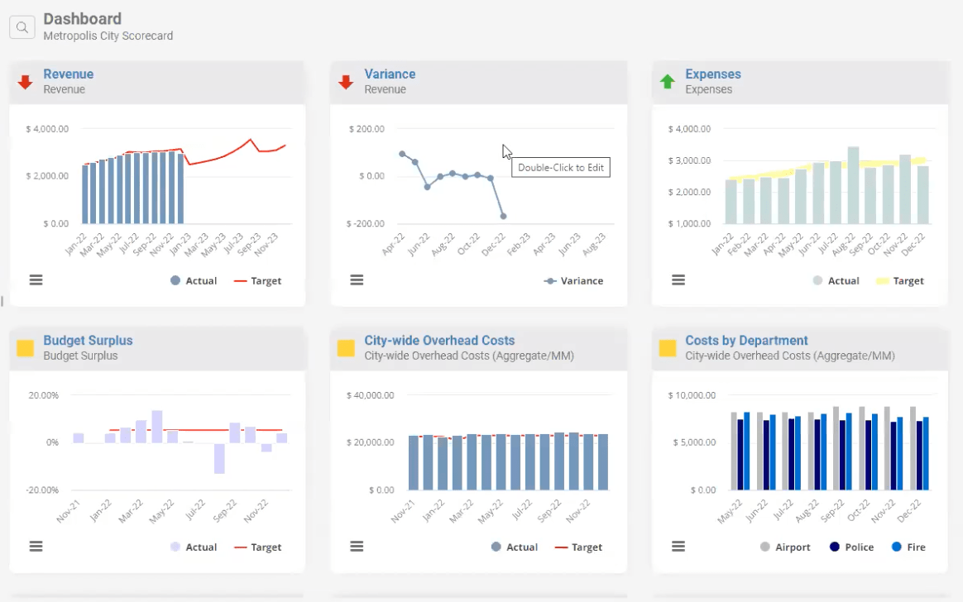Click the Airport legend color swatch
This screenshot has height=602, width=963.
tap(765, 547)
